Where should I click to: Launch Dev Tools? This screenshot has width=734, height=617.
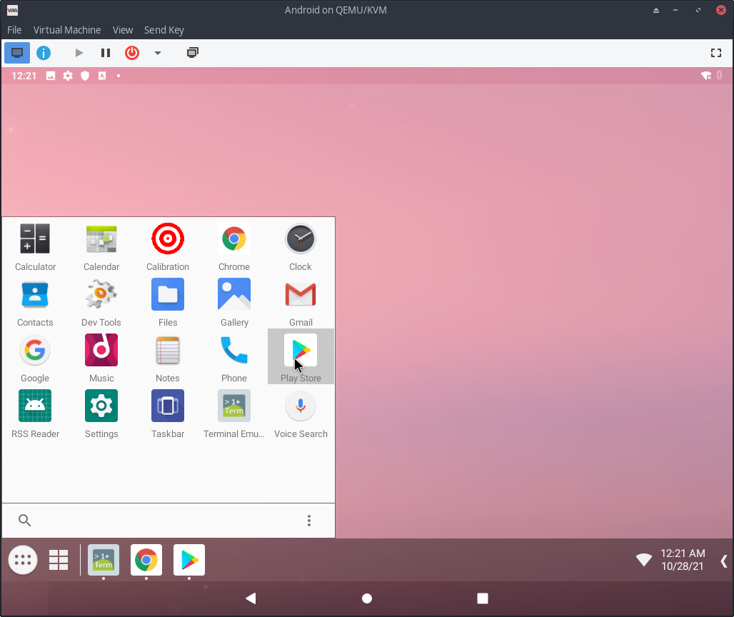pos(101,302)
